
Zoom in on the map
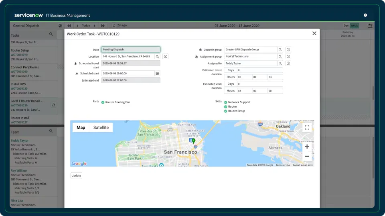pos(307,147)
